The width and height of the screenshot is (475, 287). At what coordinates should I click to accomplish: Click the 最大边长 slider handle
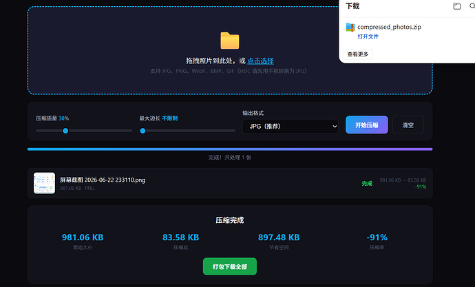142,131
